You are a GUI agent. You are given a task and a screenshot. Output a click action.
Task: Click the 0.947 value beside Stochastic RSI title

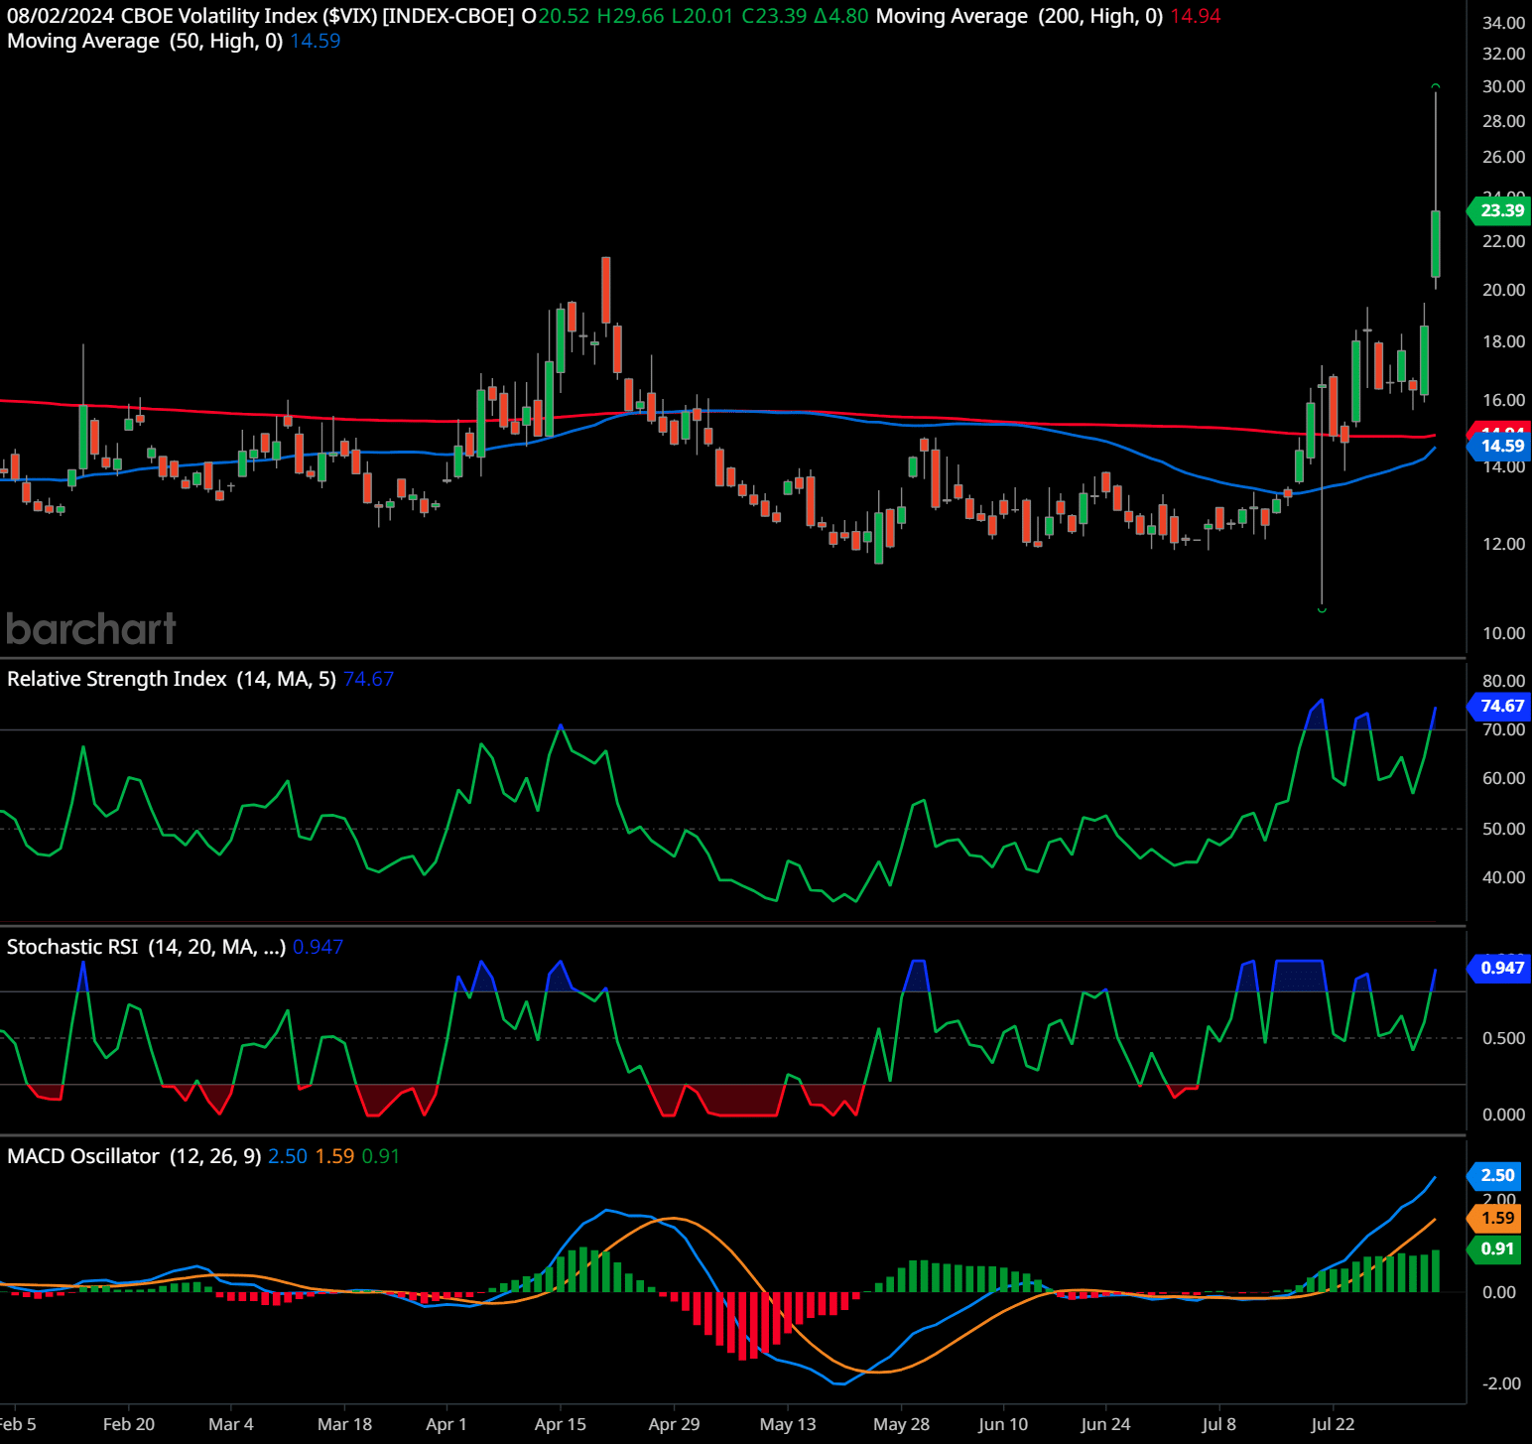(x=318, y=947)
